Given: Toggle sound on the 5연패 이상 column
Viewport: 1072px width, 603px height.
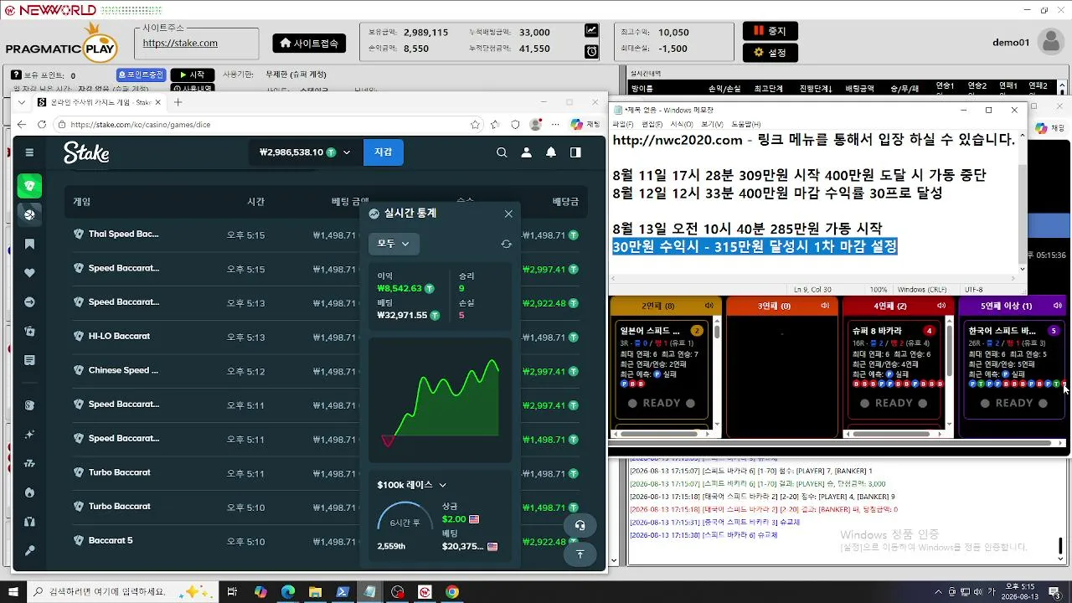Looking at the screenshot, I should tap(1057, 306).
